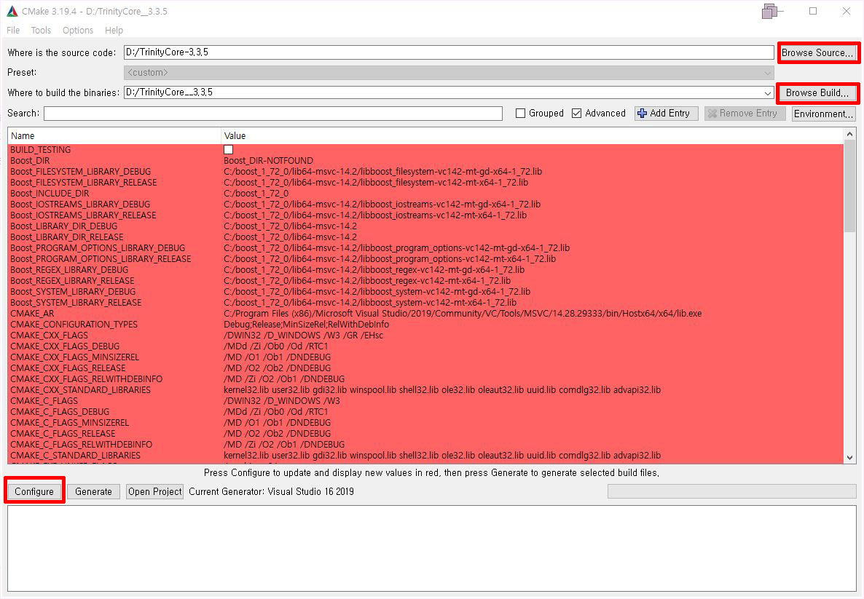
Task: Click the Debug;Release;MinSizeRel;RelWithDebInfo value
Action: pyautogui.click(x=307, y=325)
